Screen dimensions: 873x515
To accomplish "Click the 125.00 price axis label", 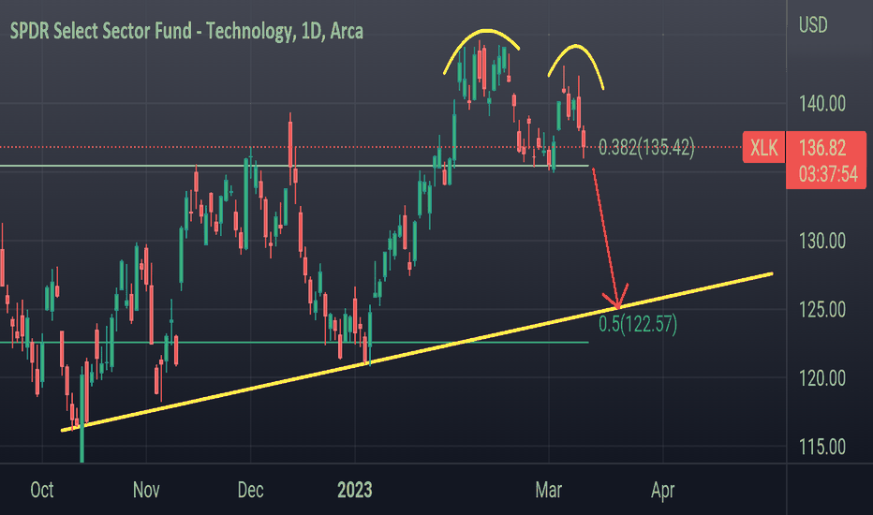I will pos(822,310).
